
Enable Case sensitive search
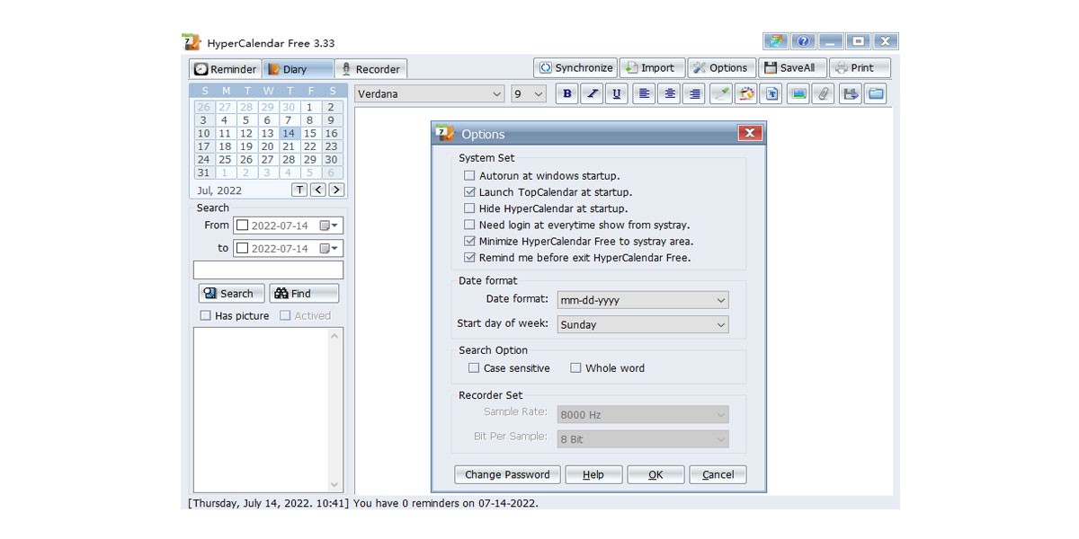474,367
